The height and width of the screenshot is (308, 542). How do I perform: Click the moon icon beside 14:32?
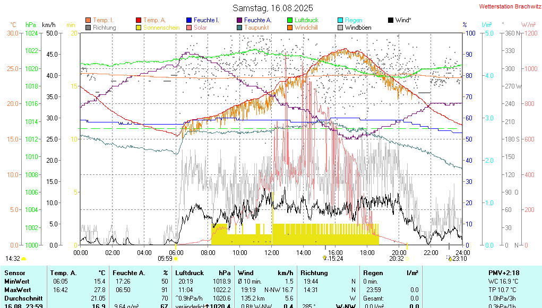pos(24,259)
